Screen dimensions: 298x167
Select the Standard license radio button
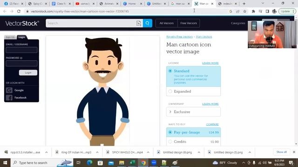pos(170,71)
